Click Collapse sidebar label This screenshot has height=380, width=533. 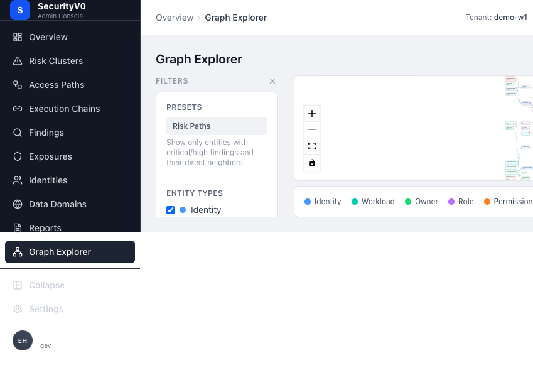pos(46,285)
